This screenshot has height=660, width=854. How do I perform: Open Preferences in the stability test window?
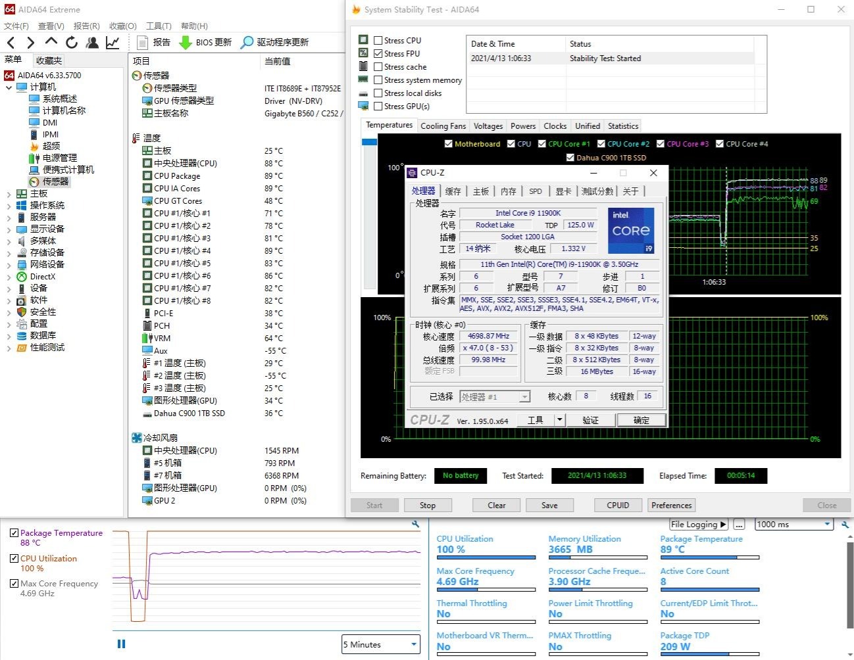pyautogui.click(x=670, y=505)
